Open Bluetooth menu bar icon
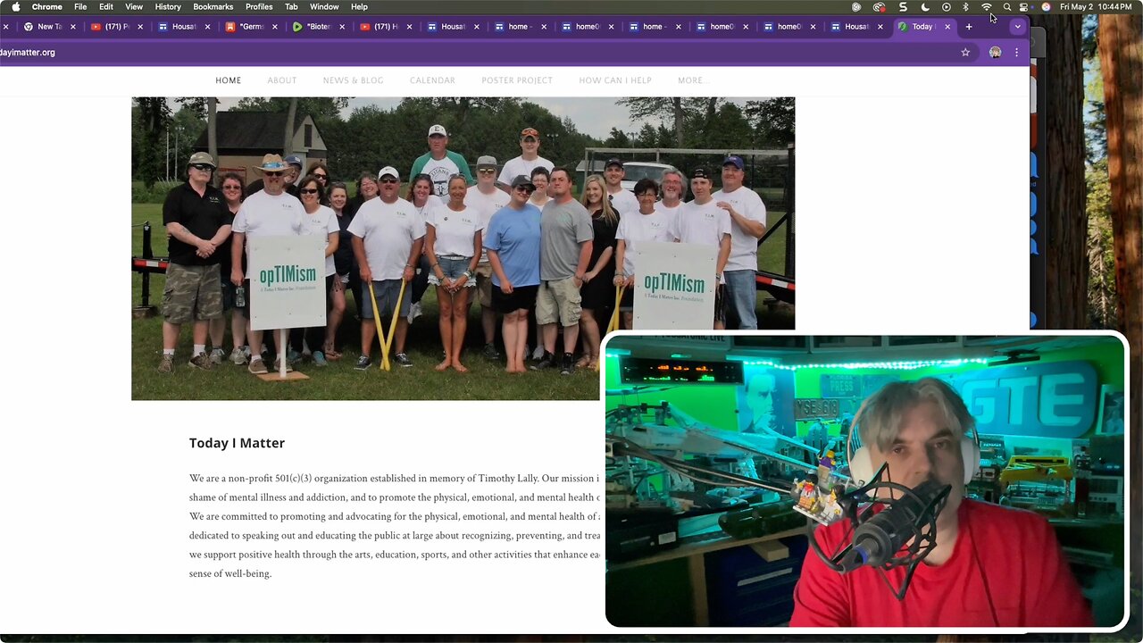 click(x=966, y=6)
